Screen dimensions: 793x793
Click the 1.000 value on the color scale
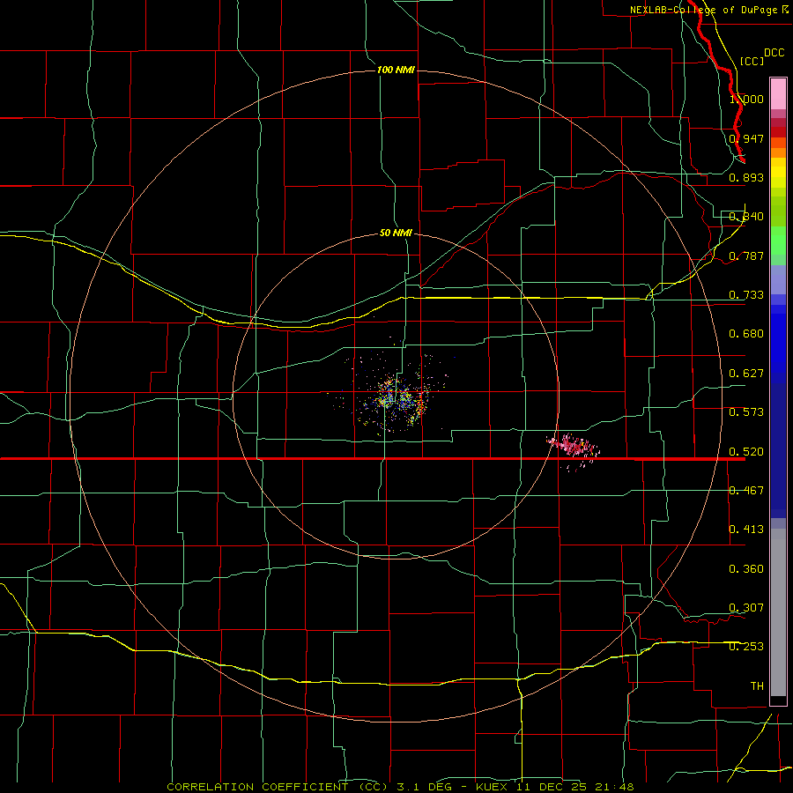(x=746, y=99)
